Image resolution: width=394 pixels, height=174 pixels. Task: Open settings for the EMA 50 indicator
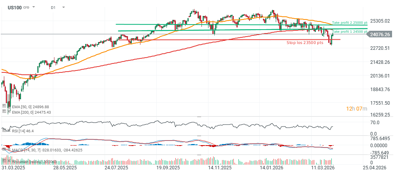pyautogui.click(x=4, y=107)
